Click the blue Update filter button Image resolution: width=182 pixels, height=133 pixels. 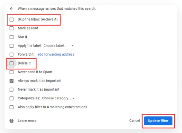pyautogui.click(x=158, y=121)
